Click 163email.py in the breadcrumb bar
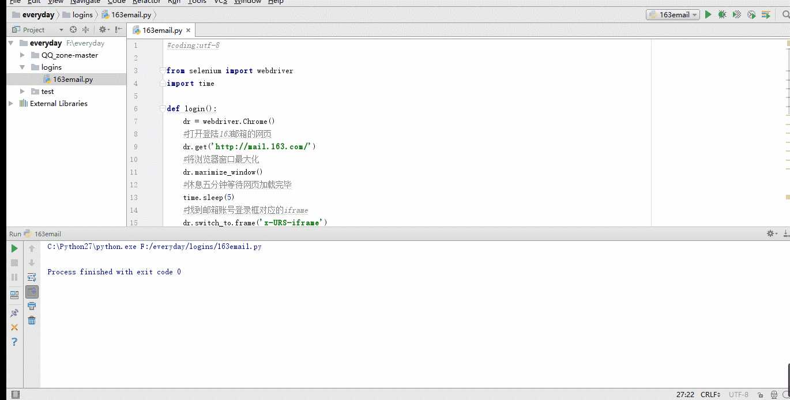The width and height of the screenshot is (790, 400). pyautogui.click(x=126, y=14)
